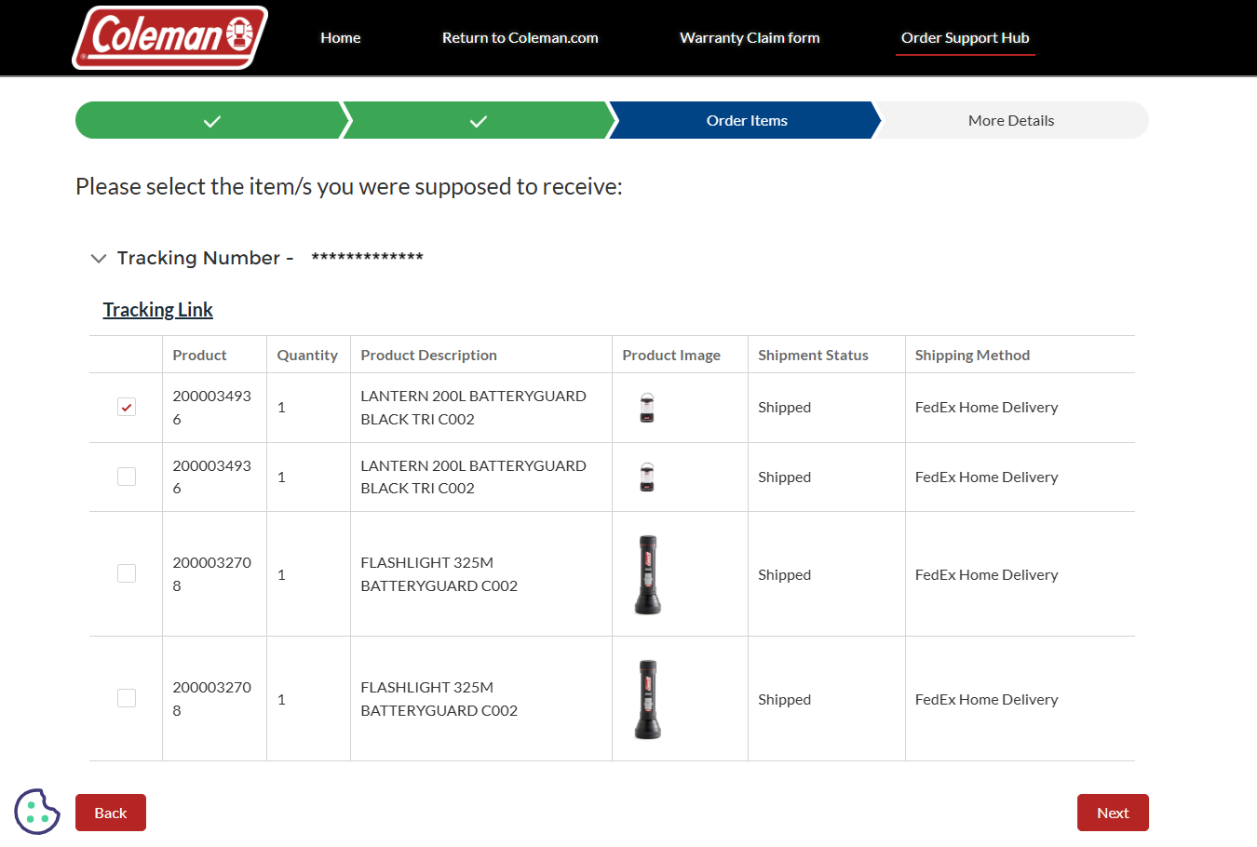Click the masked tracking number asterisks

[367, 257]
